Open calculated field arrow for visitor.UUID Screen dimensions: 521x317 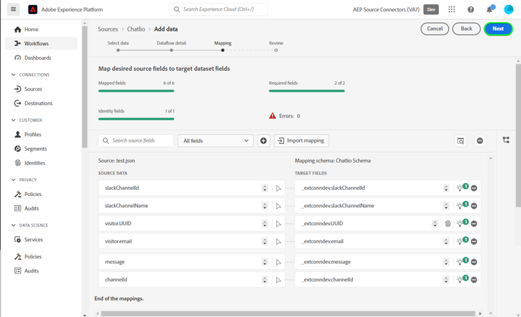tap(279, 224)
